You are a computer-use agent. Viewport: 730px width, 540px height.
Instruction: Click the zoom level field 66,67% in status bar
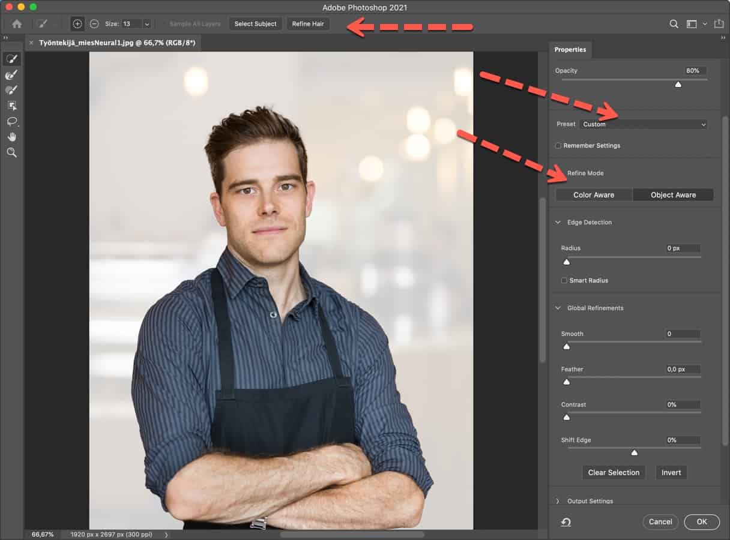coord(43,534)
